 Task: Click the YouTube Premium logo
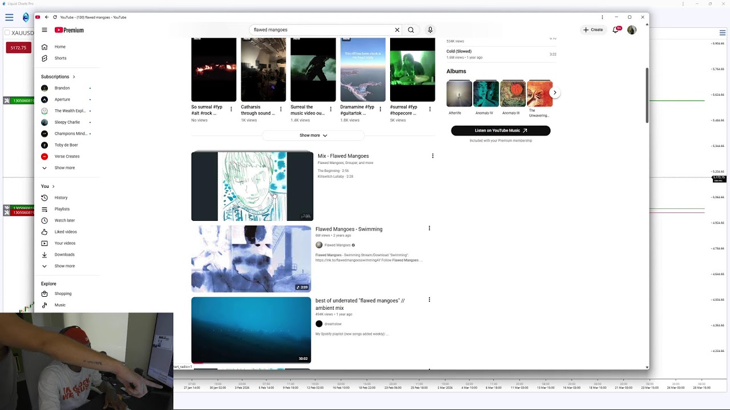tap(69, 30)
